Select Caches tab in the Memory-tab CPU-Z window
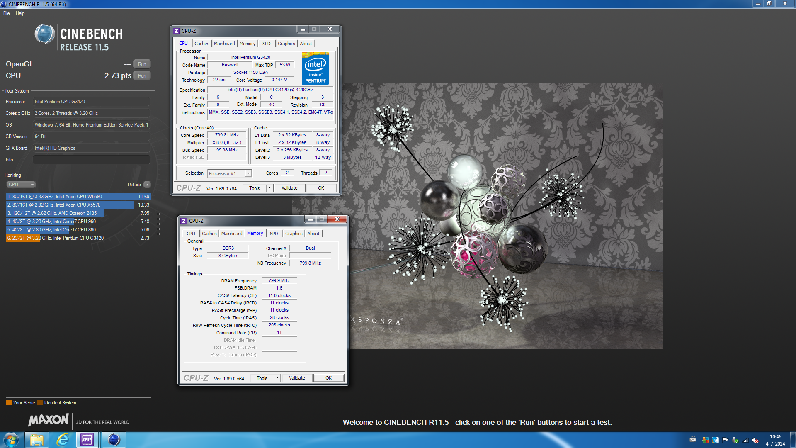This screenshot has width=796, height=448. [209, 234]
